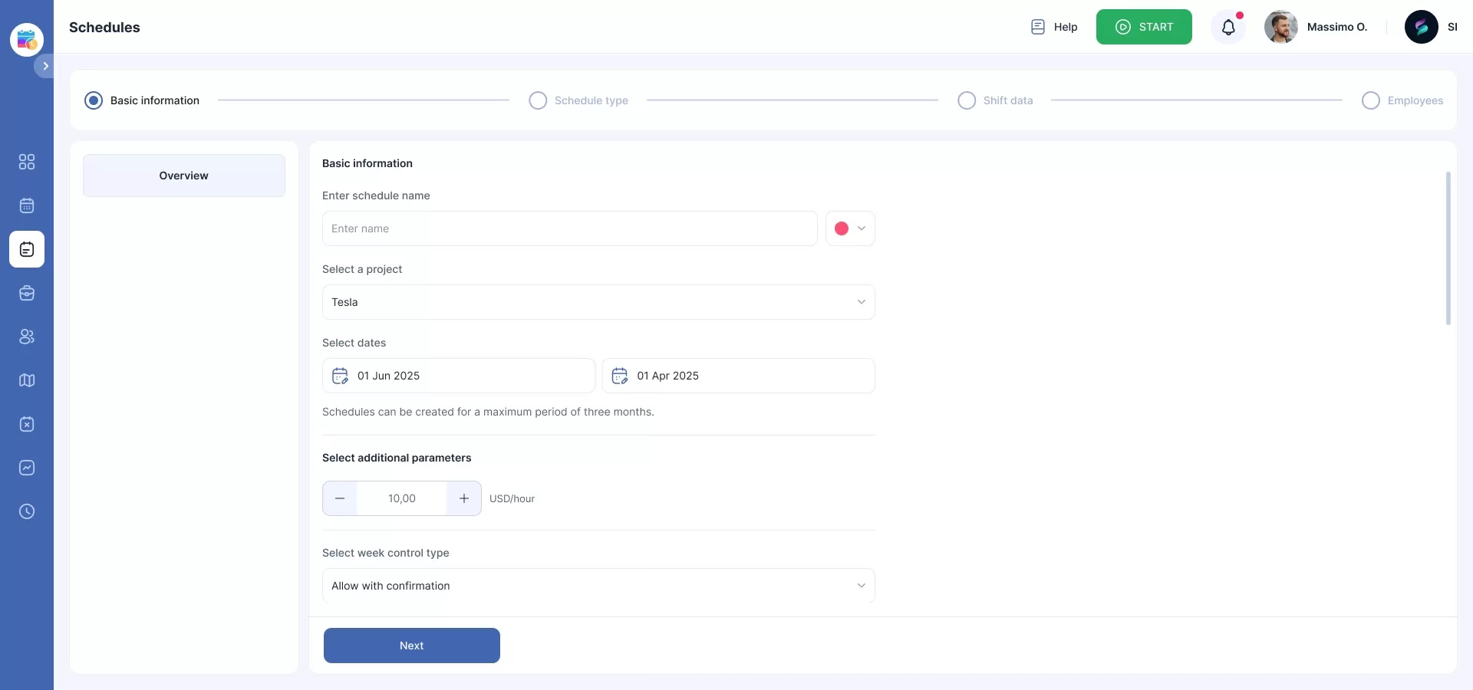The image size is (1473, 690).
Task: Open the clock time-tracking icon in sidebar
Action: point(27,511)
